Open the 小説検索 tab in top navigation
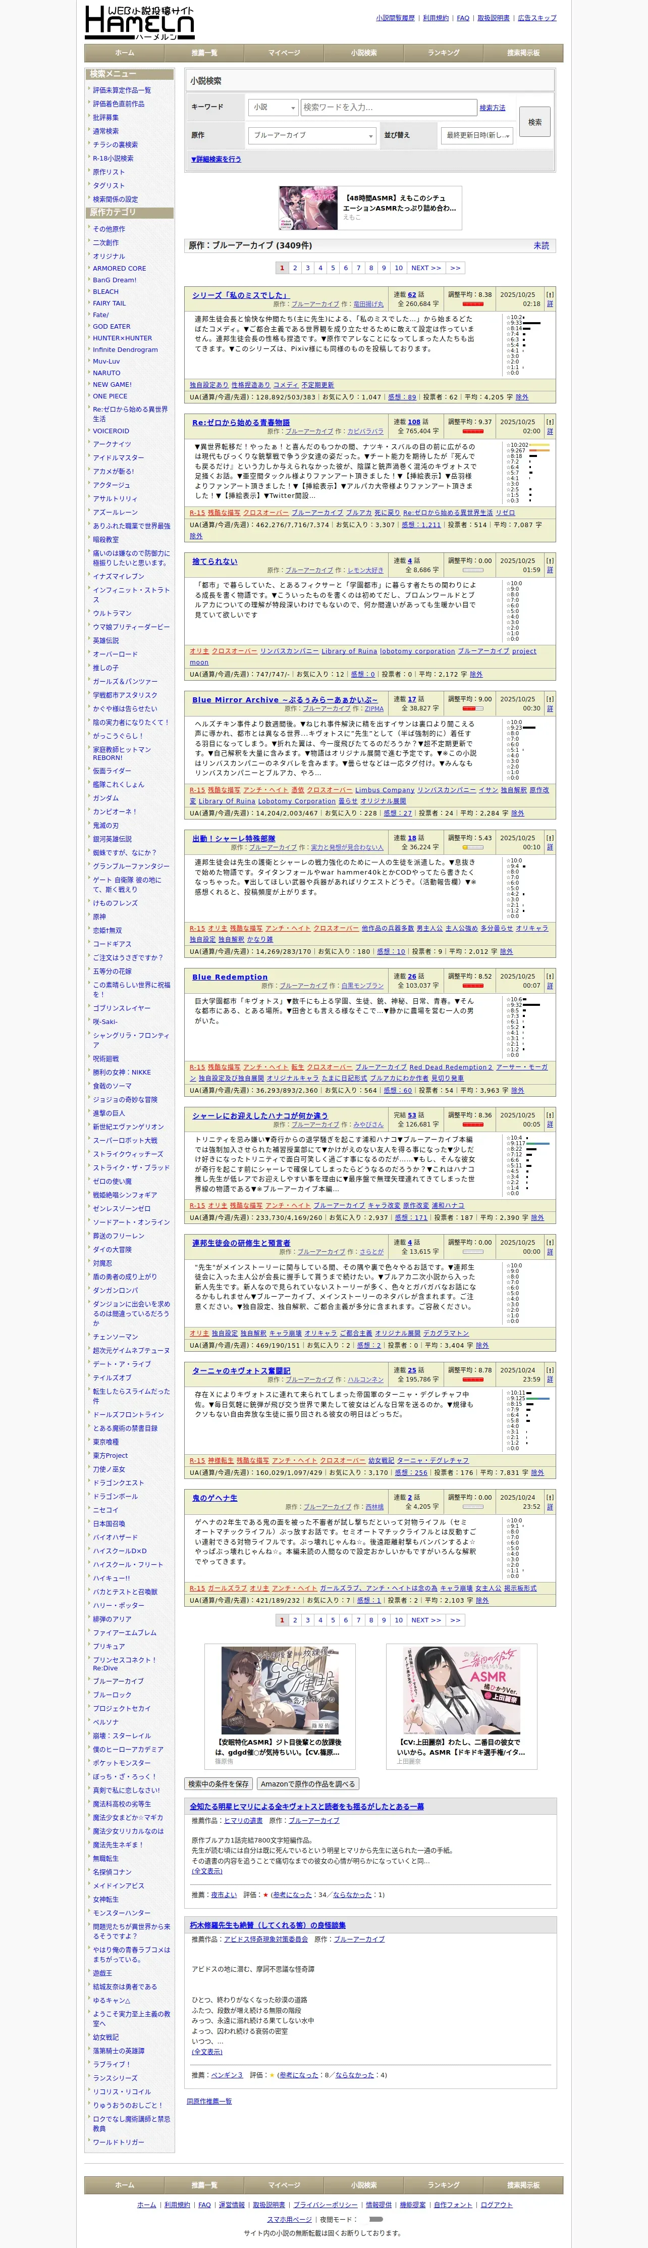The width and height of the screenshot is (648, 2248). tap(364, 53)
